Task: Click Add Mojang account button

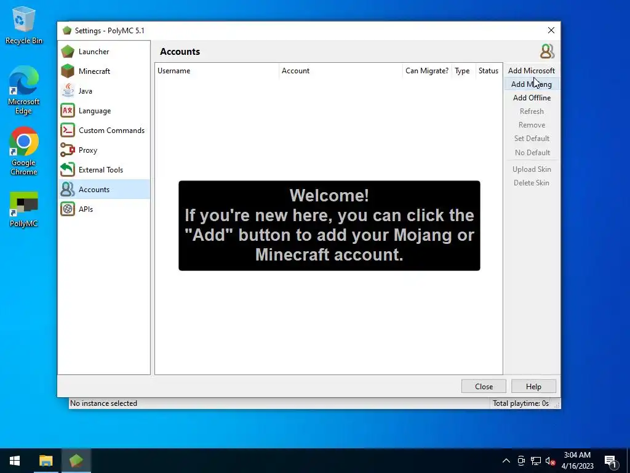Action: coord(531,84)
